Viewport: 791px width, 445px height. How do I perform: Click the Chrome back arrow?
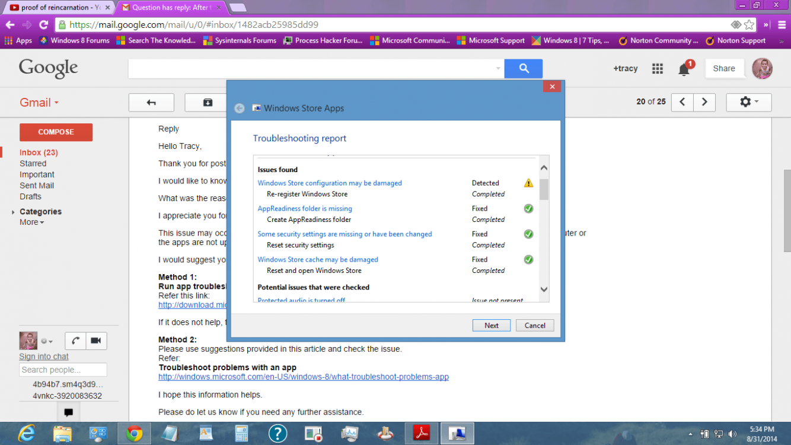9,25
